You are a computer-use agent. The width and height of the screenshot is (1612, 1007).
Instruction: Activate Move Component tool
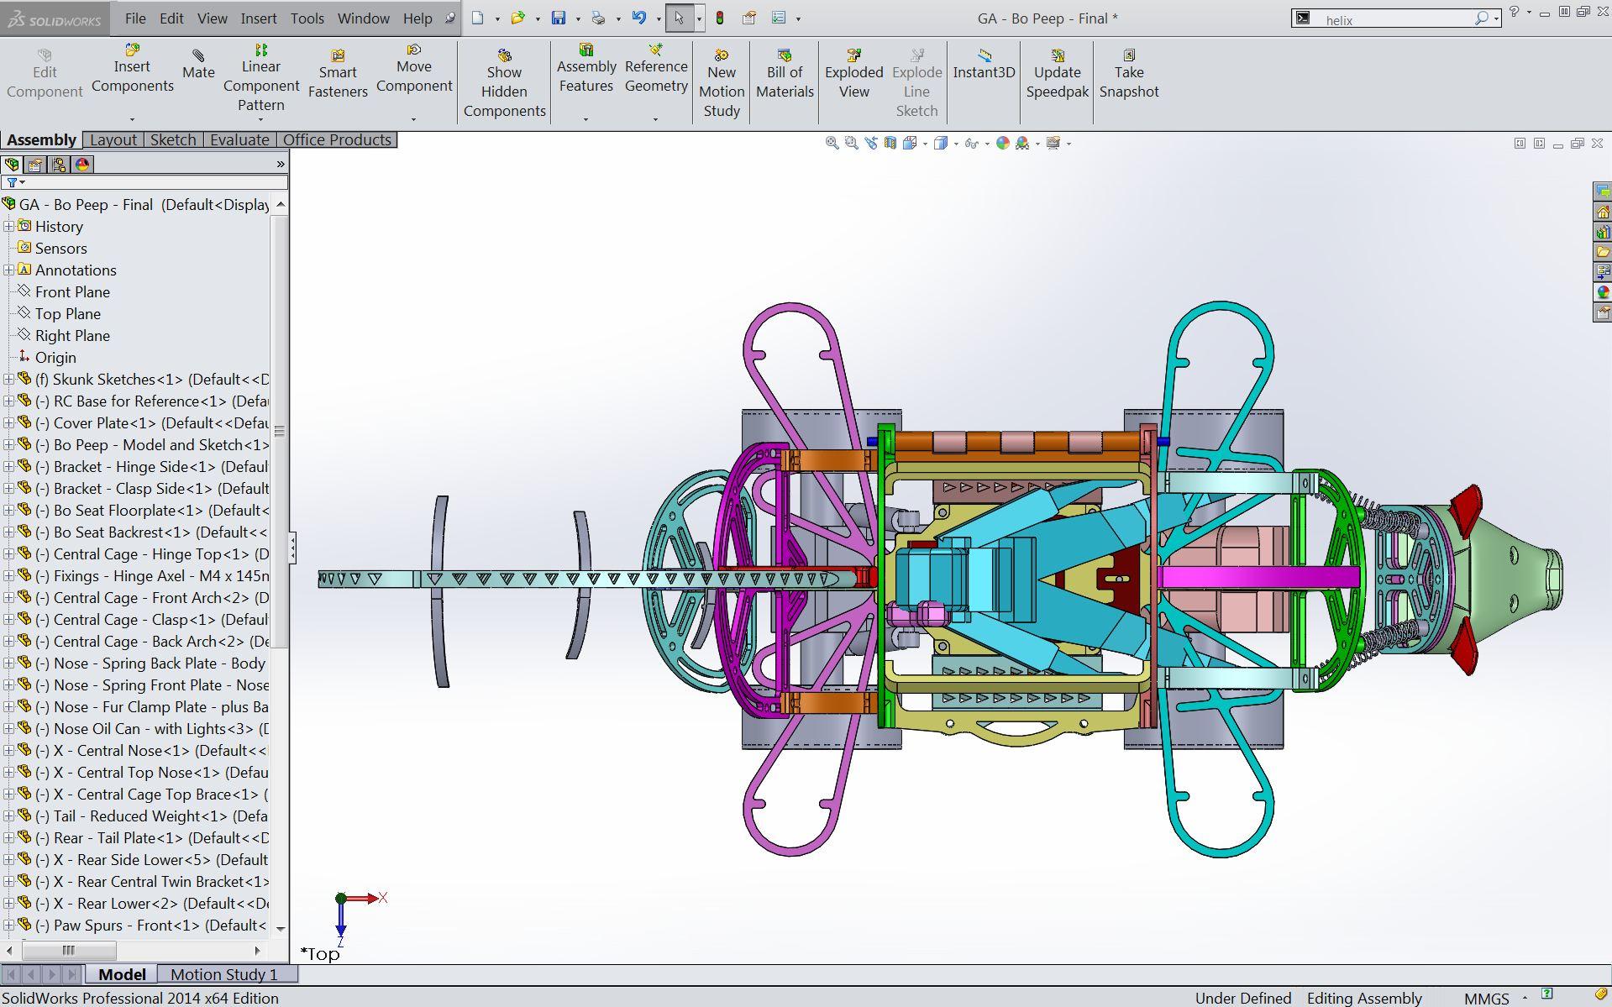pos(414,69)
